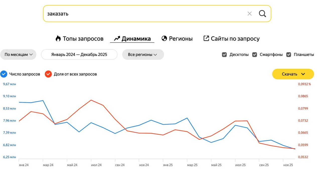Clear the search field with X icon
321x171 pixels.
click(250, 14)
